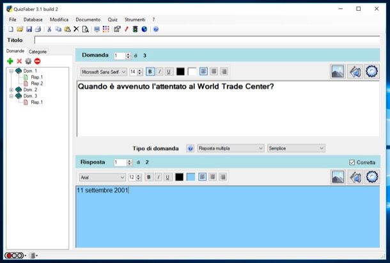Screen dimensions: 390x263
Task: Open the Strumenti menu
Action: tap(135, 19)
